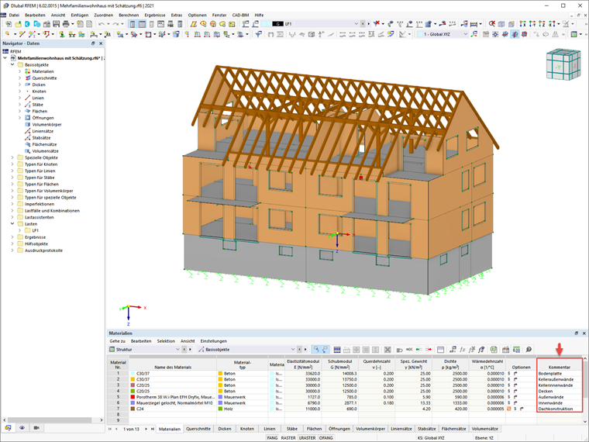589x442 pixels.
Task: Open the Berechnen menu
Action: click(129, 15)
